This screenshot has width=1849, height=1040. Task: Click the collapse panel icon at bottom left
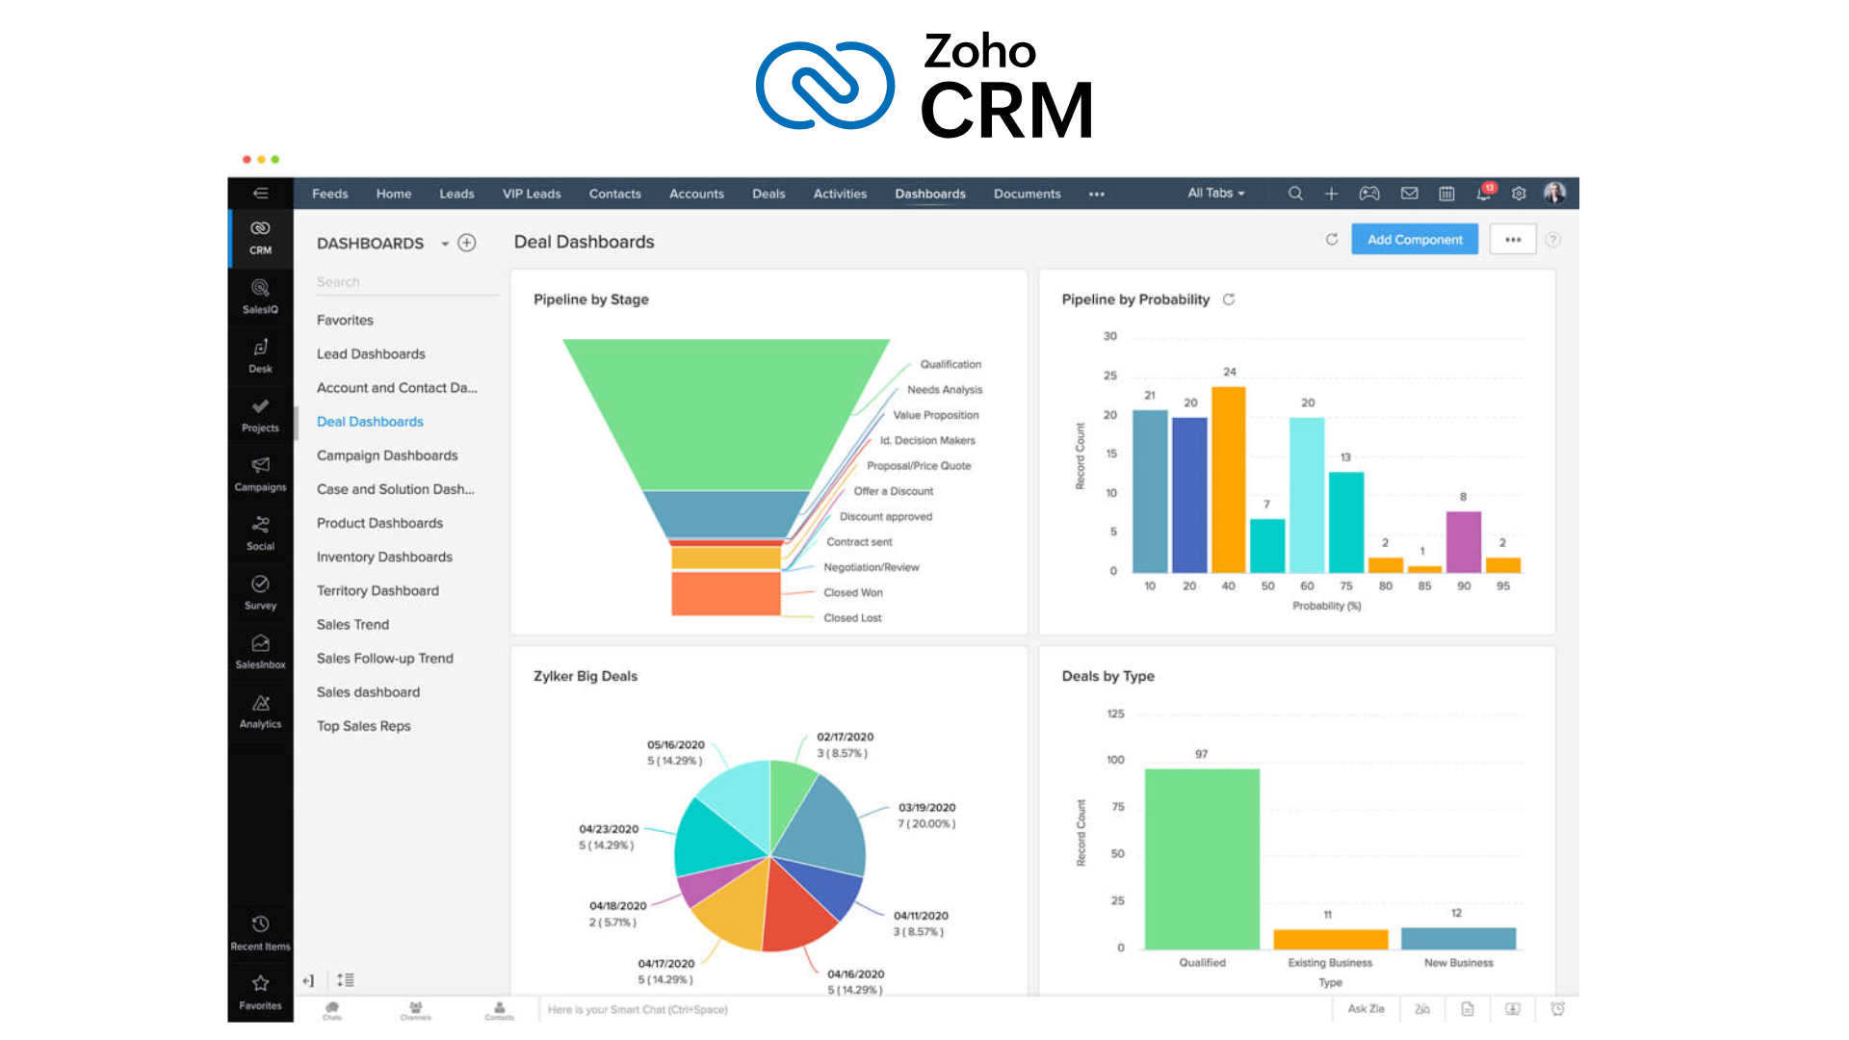pos(308,980)
